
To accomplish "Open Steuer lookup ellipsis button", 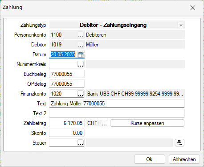I will click(81, 143).
